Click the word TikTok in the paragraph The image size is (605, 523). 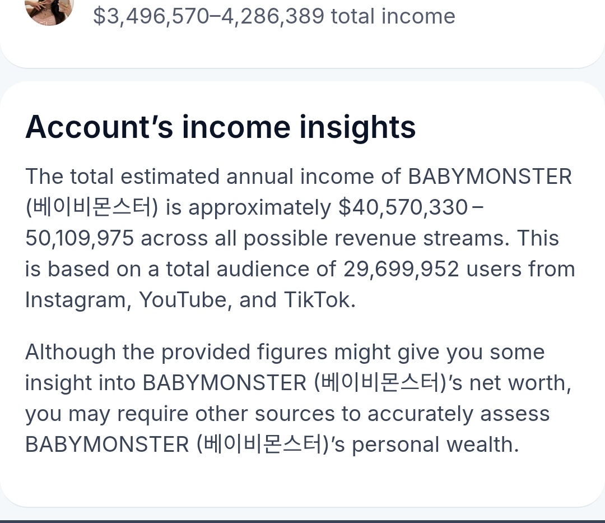tap(319, 300)
